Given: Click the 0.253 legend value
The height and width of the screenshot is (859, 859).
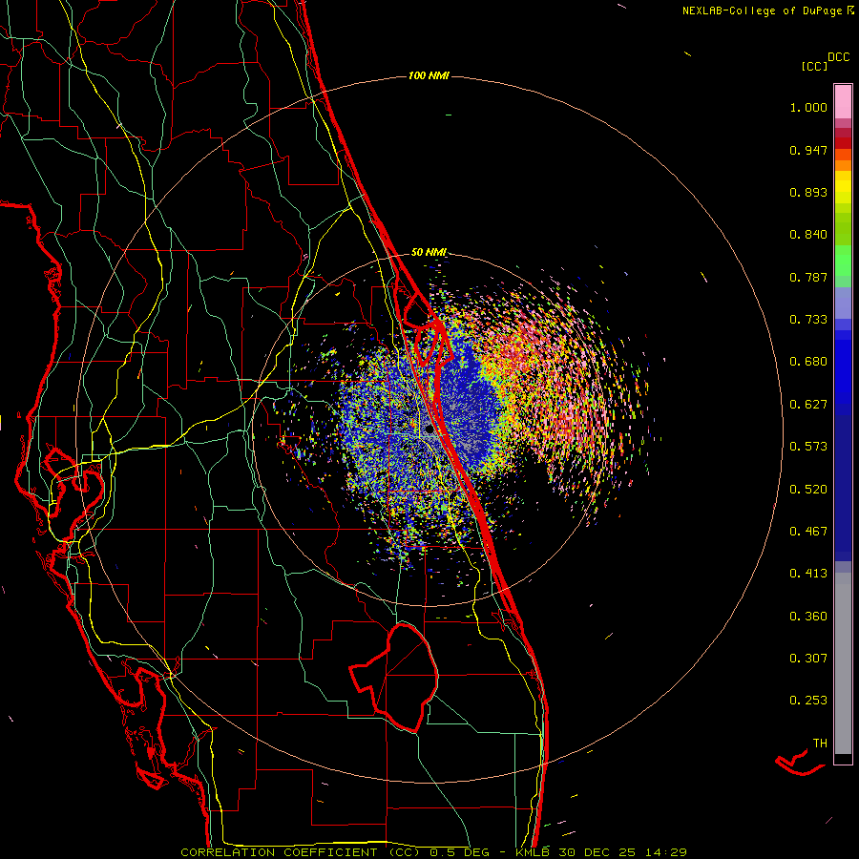Looking at the screenshot, I should pos(808,701).
